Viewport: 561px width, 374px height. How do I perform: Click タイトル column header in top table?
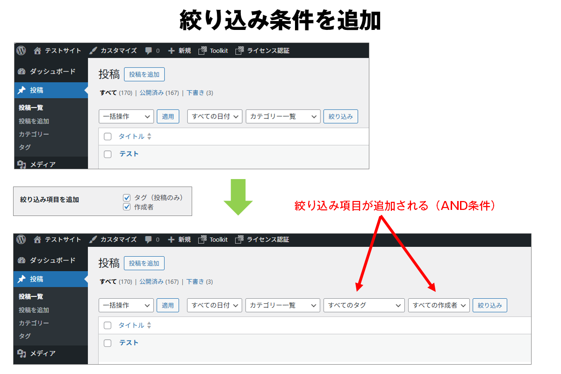[131, 137]
